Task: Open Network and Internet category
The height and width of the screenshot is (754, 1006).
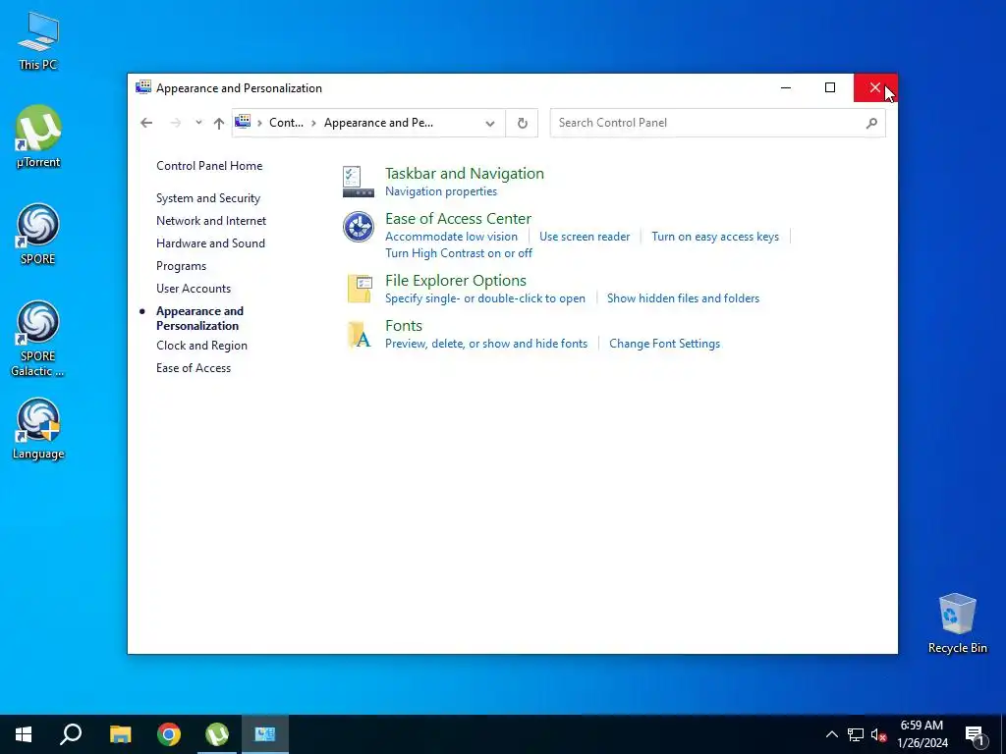Action: coord(211,221)
